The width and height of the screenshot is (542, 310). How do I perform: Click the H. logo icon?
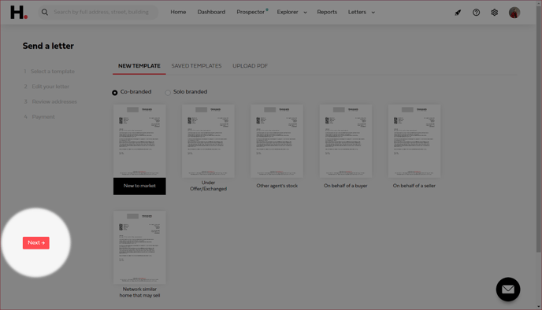pos(19,12)
